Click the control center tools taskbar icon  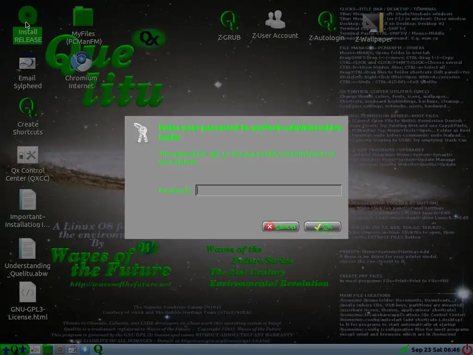35,350
